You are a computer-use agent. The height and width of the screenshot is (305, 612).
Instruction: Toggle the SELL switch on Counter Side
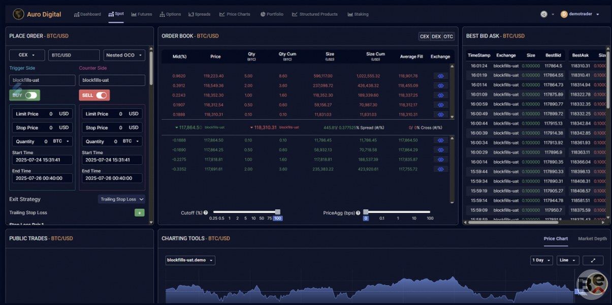pos(101,95)
